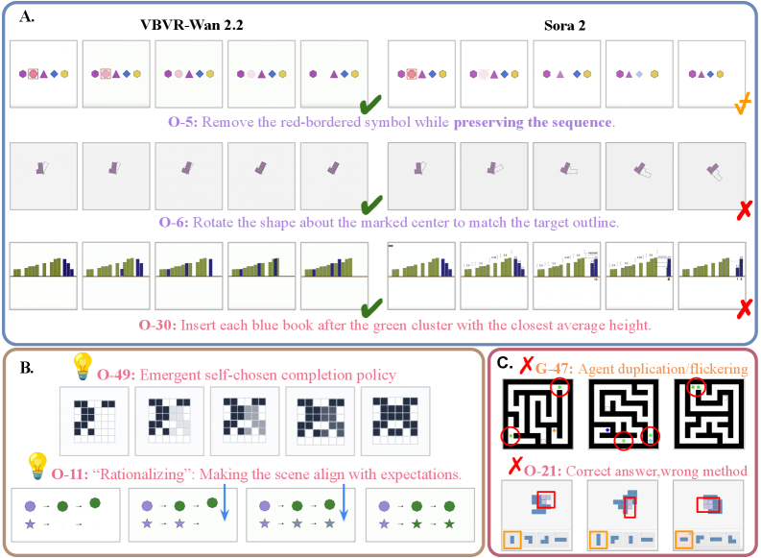Click the red X before the O-21 label
This screenshot has height=558, width=761.
pos(515,465)
